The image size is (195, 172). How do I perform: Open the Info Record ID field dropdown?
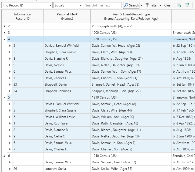(50, 5)
